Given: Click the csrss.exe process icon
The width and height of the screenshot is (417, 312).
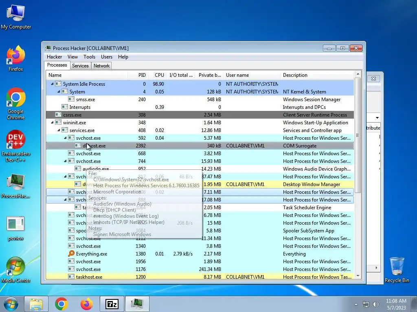Looking at the screenshot, I should [58, 115].
